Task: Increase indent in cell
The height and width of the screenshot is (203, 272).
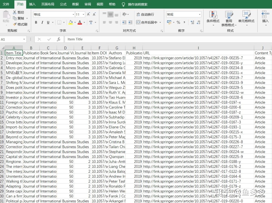Action: pyautogui.click(x=130, y=22)
